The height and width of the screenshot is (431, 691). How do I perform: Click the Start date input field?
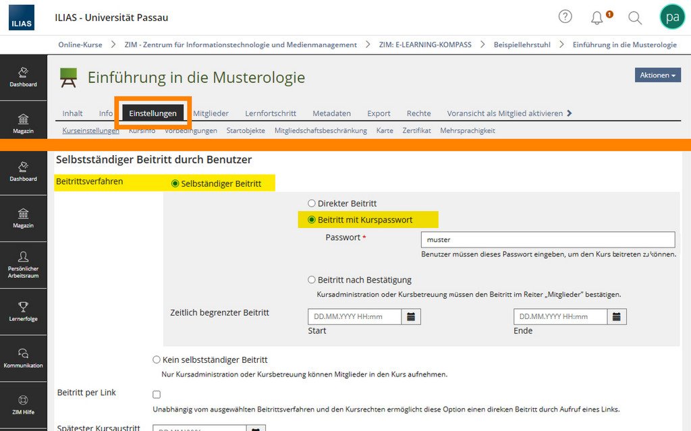pyautogui.click(x=355, y=316)
